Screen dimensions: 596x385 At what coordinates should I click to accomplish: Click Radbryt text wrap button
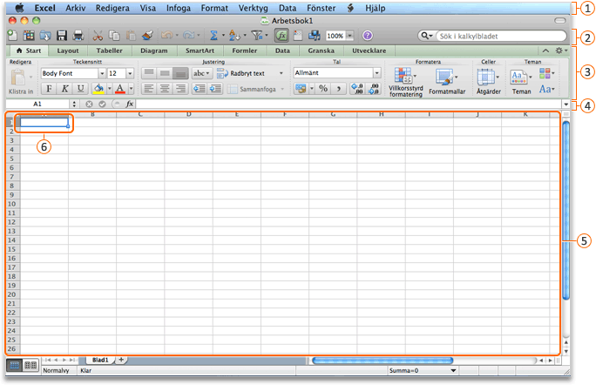click(240, 73)
